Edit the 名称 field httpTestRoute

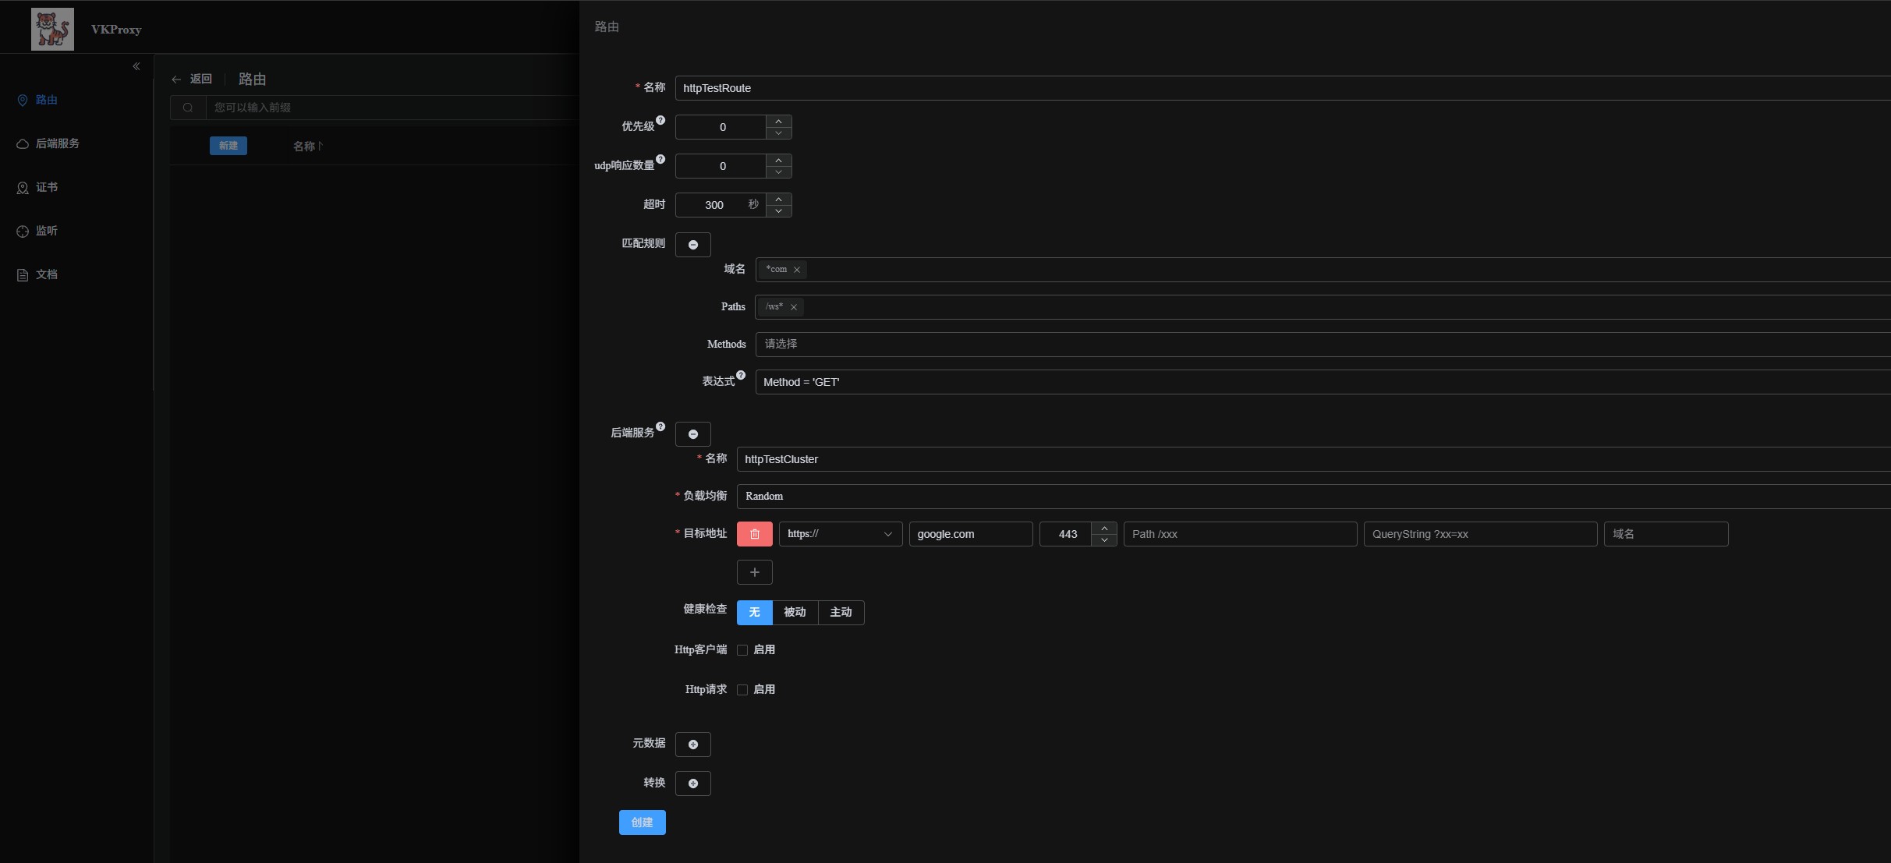coord(1283,88)
